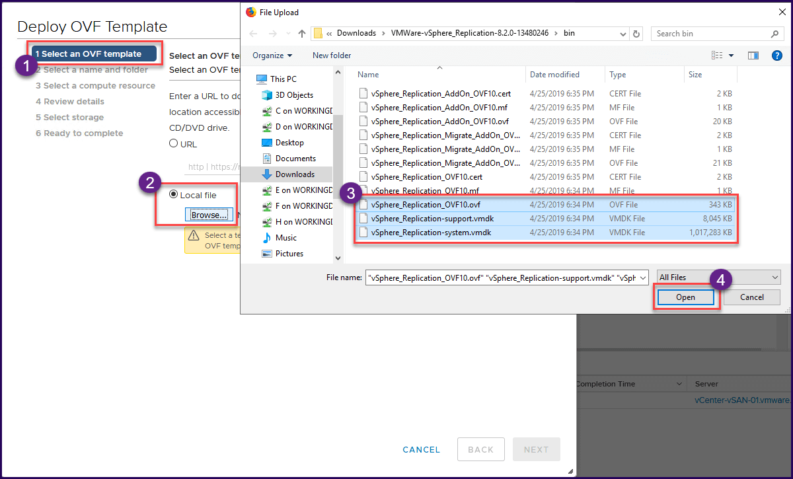This screenshot has width=793, height=479.
Task: Click the Back arrow in File Upload dialog
Action: 254,34
